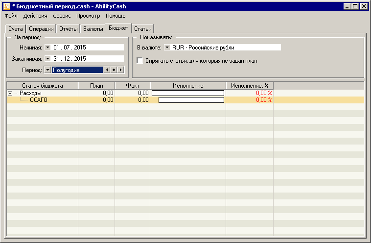Open the Начиная date dropdown arrow
The image size is (371, 243).
[x=47, y=48]
